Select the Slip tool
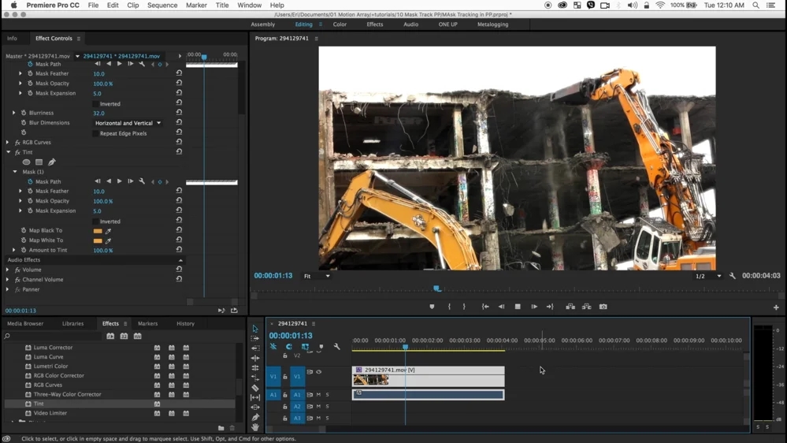The image size is (787, 443). (x=255, y=397)
